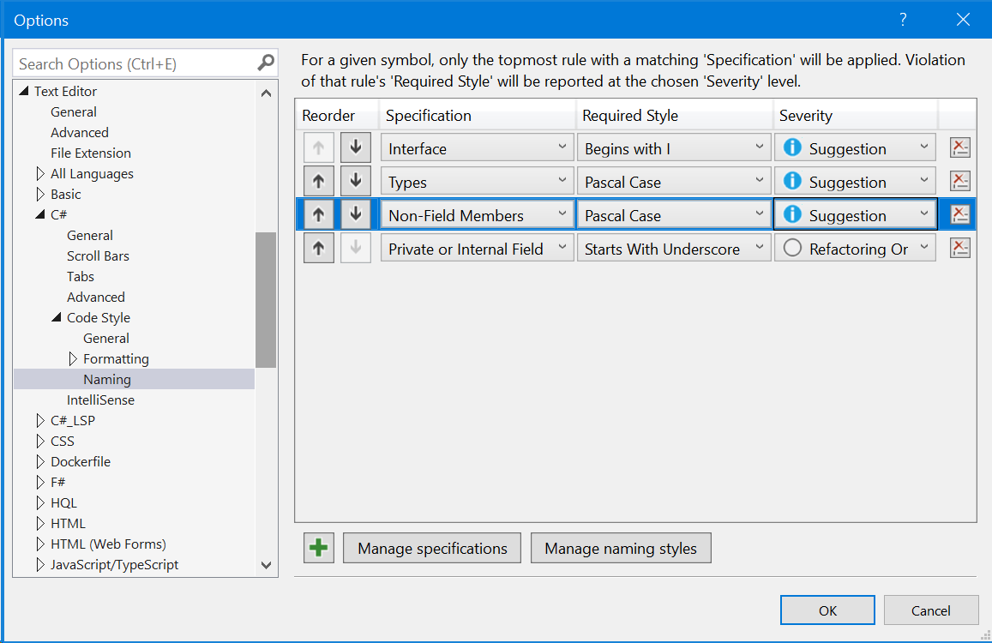This screenshot has width=992, height=643.
Task: Open Non-Field Members specification dropdown
Action: [477, 215]
